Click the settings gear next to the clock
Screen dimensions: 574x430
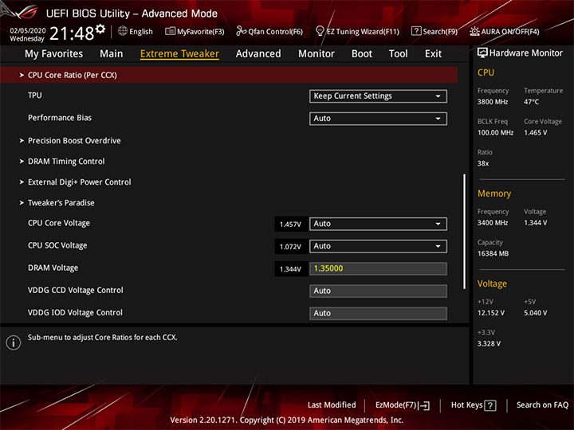100,29
